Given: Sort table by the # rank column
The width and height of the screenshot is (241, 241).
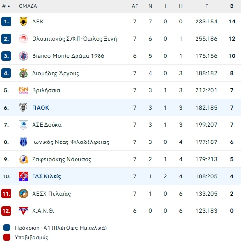Looking at the screenshot, I should 6,6.
